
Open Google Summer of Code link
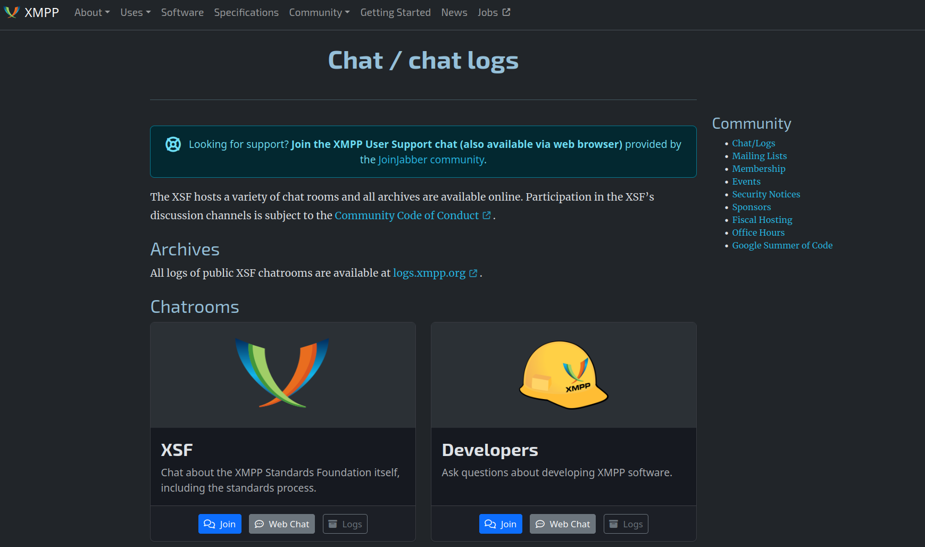(782, 245)
